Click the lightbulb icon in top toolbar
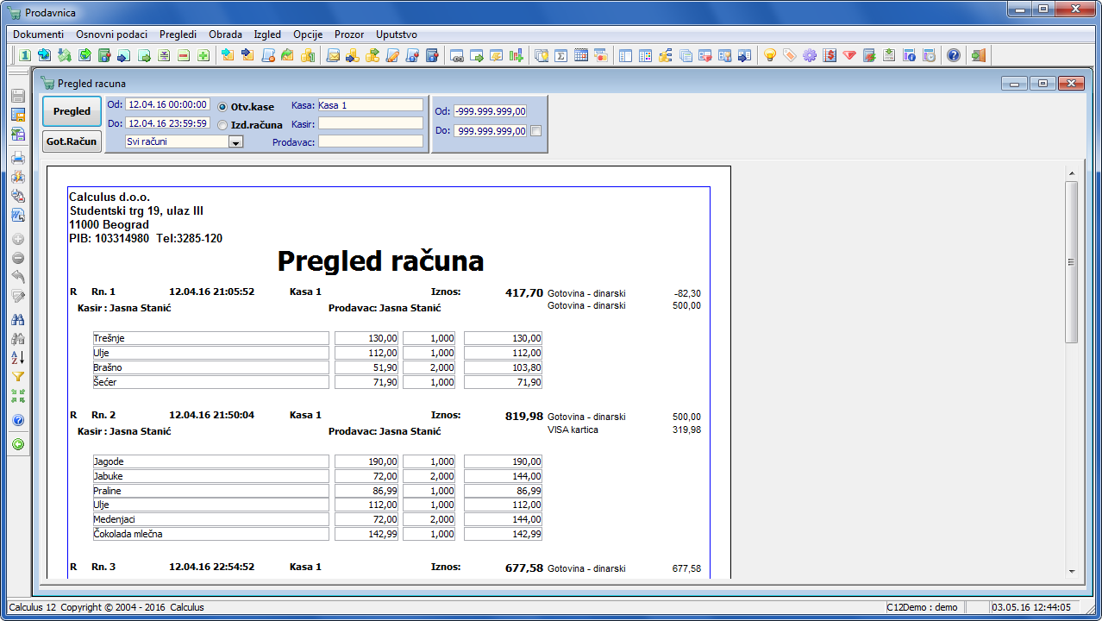Screen dimensions: 1102x621 click(x=770, y=55)
